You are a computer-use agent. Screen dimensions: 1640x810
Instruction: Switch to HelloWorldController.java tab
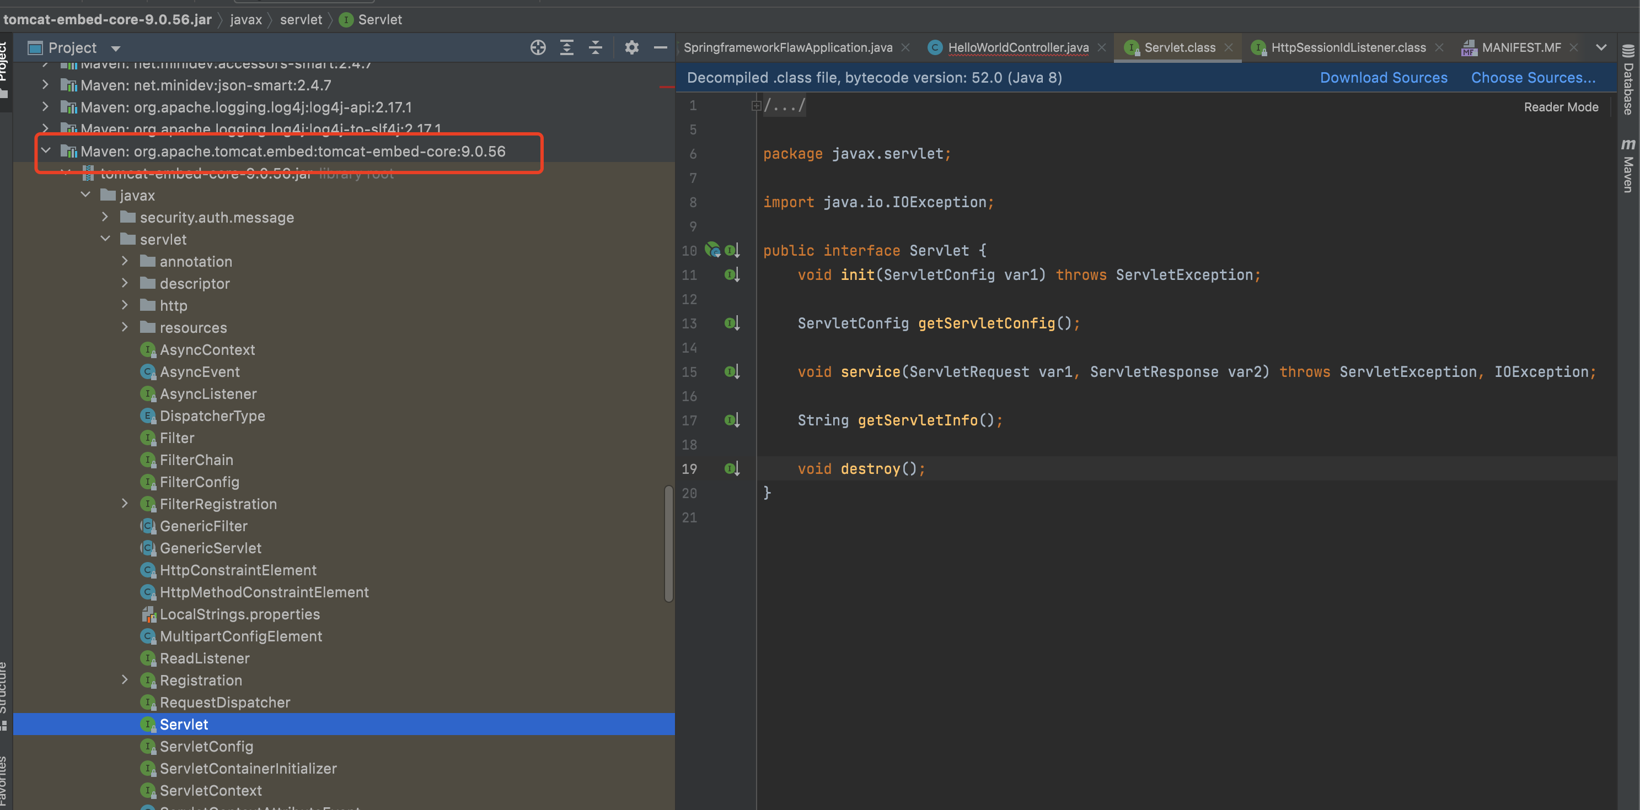1017,48
